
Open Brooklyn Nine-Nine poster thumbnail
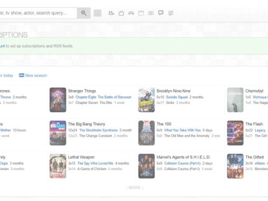pyautogui.click(x=146, y=100)
